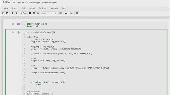The height and width of the screenshot is (95, 170).
Task: Restart kernel and run all with fast-forward icon
Action: click(38, 13)
